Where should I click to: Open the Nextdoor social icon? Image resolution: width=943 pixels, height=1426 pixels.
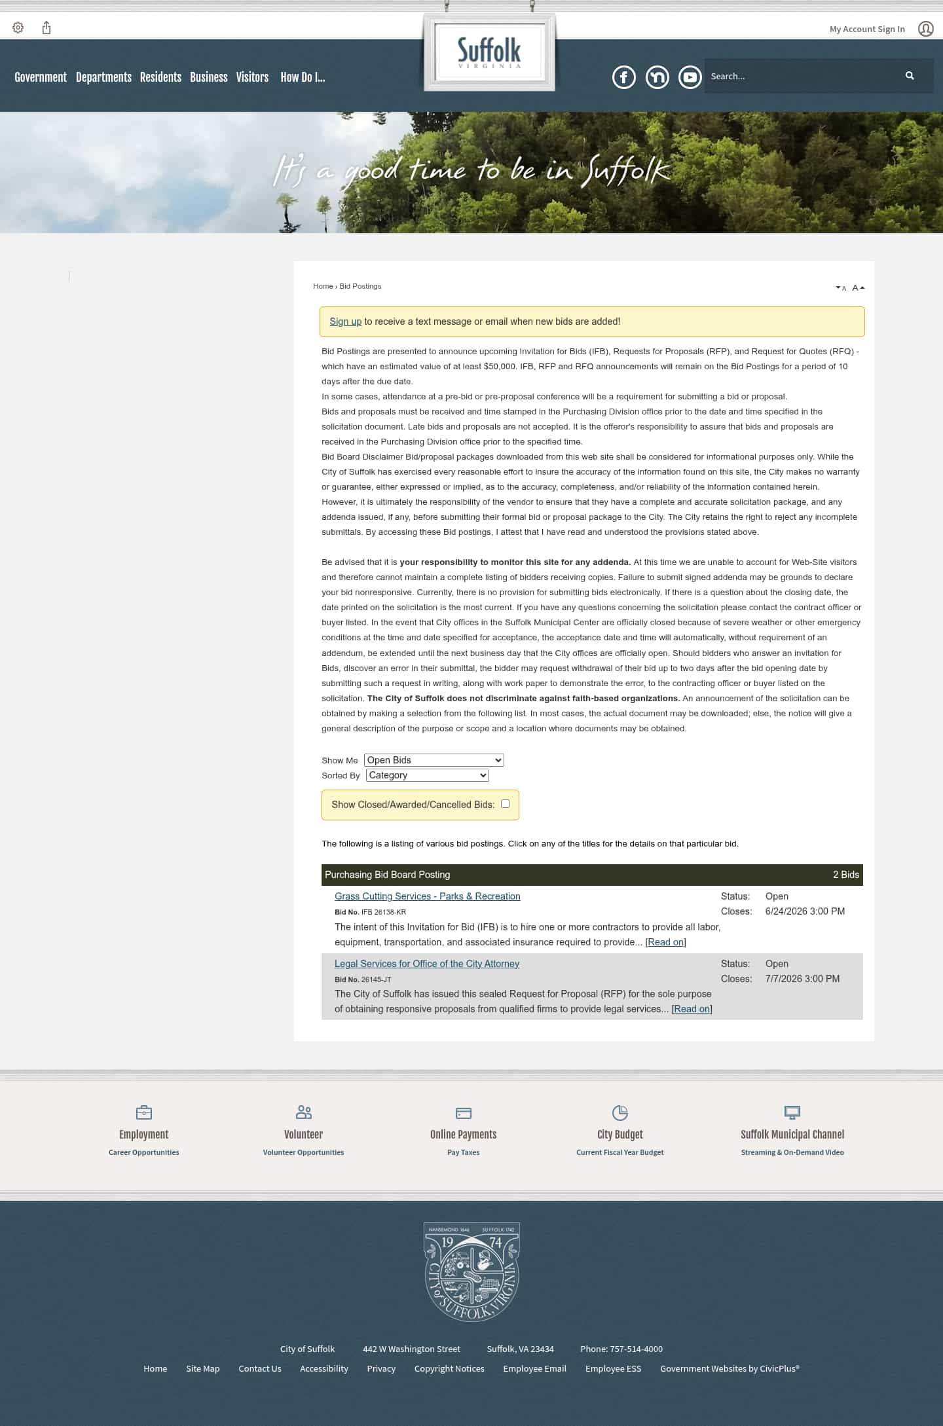pos(657,77)
